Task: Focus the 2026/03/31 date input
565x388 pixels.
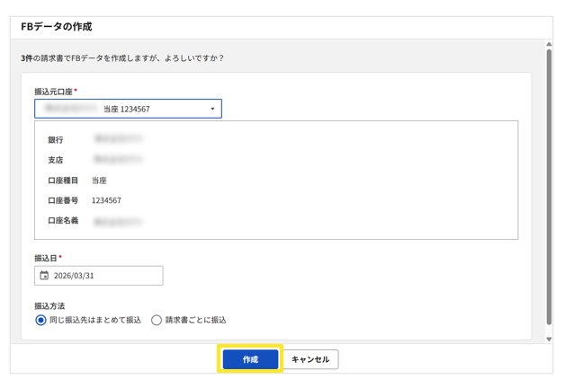Action: coord(103,276)
